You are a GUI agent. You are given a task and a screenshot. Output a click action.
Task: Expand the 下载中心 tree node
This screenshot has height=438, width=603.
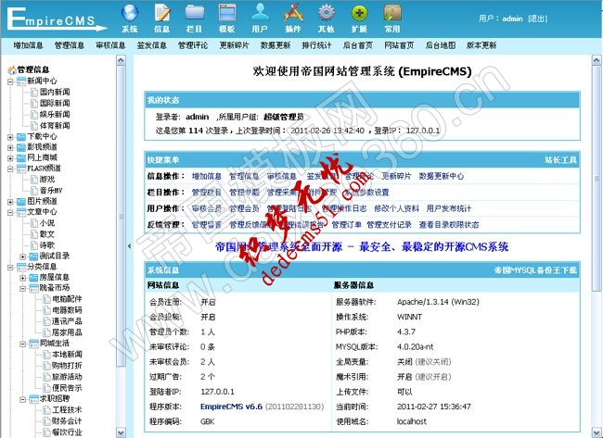coord(10,137)
